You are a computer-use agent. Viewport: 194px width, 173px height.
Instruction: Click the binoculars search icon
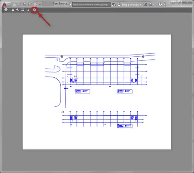pyautogui.click(x=114, y=4)
